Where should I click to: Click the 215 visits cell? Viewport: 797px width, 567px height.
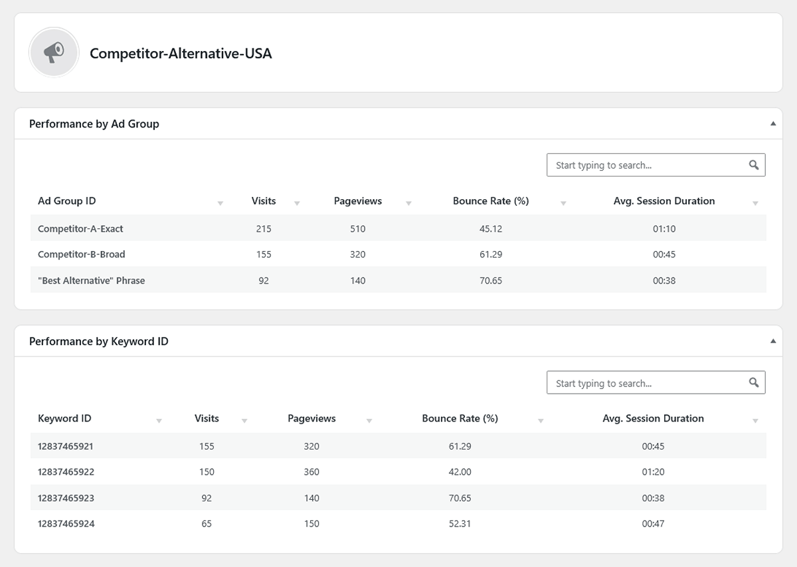tap(264, 228)
